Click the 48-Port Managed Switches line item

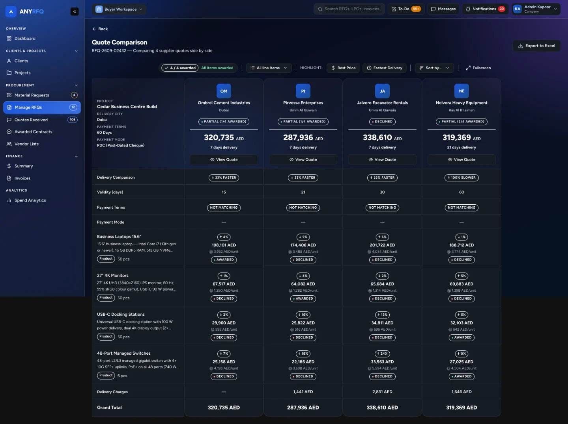(x=124, y=354)
